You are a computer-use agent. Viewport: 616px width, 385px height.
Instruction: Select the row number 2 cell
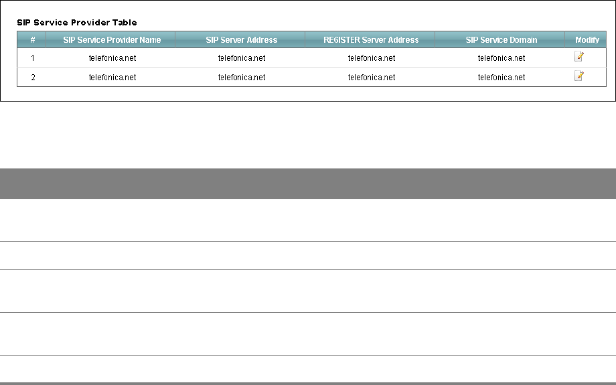[x=33, y=78]
